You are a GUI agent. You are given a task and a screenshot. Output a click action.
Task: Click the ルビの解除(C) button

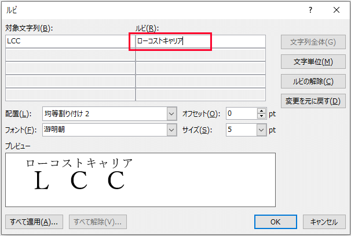coord(313,82)
